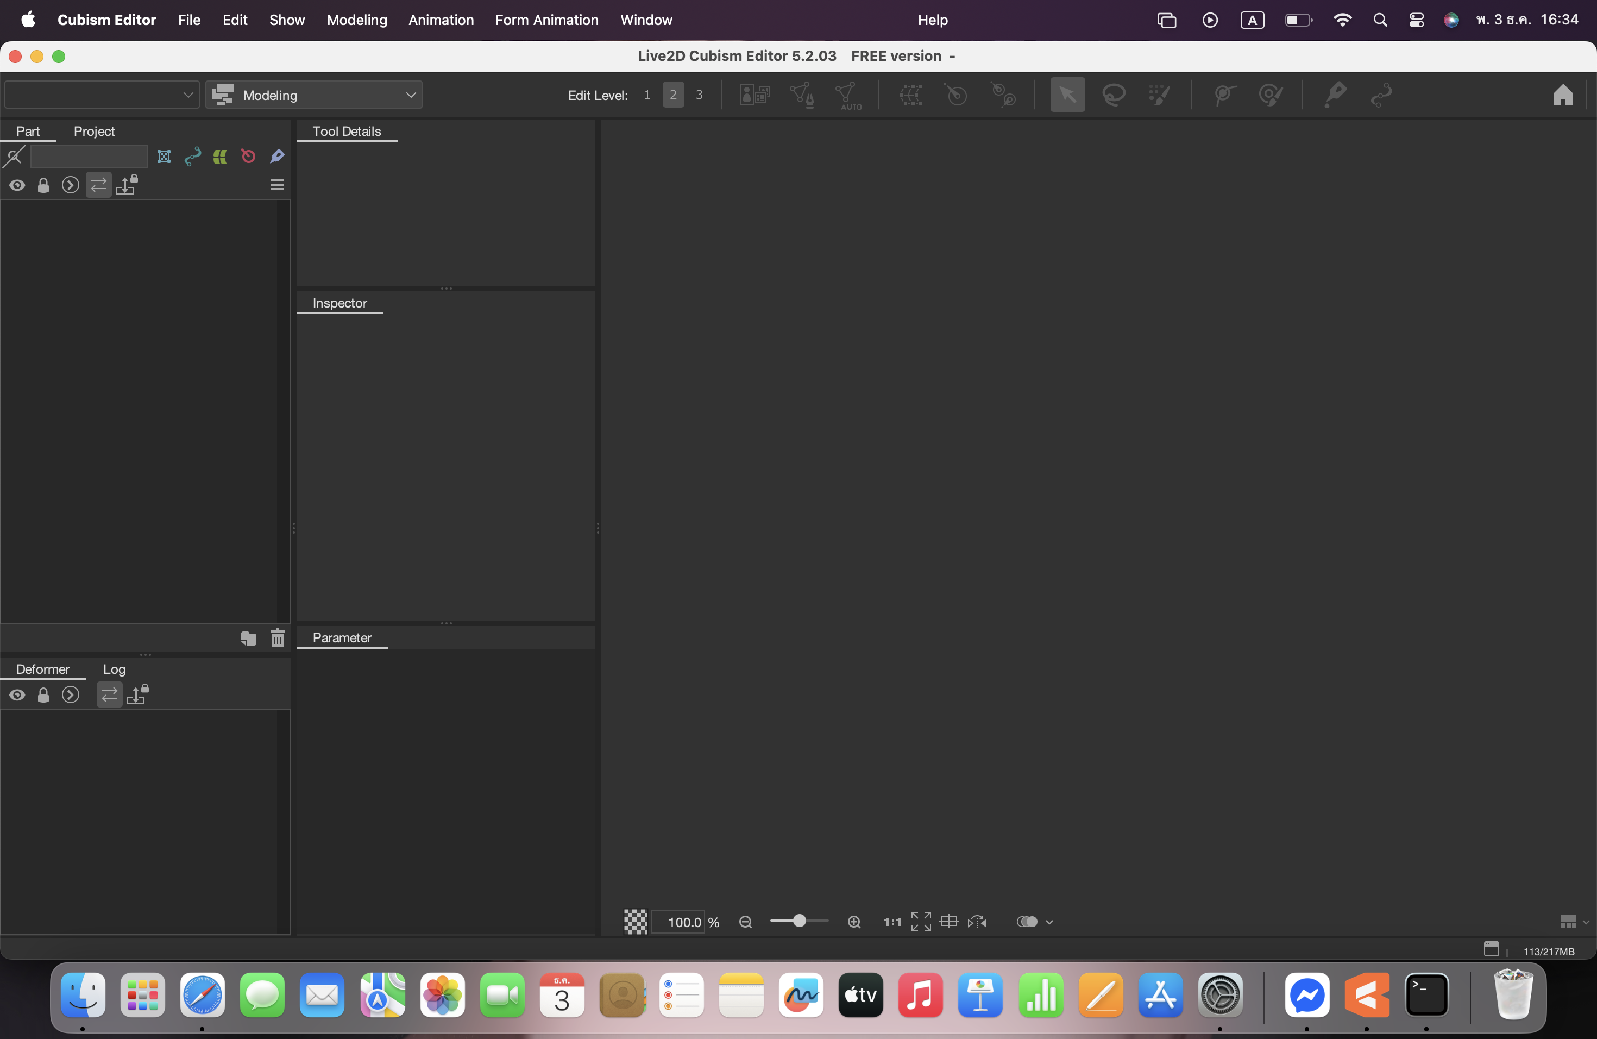Click the Part panel hamburger menu icon

click(x=276, y=185)
